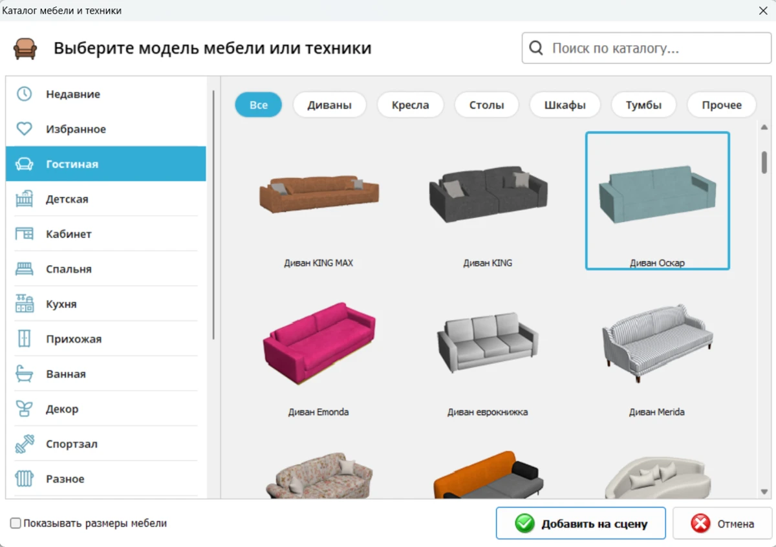Click the desk icon beside Кабинет
Viewport: 776px width, 547px height.
[24, 233]
